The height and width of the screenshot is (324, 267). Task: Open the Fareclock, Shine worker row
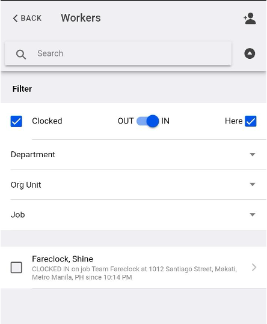[133, 268]
